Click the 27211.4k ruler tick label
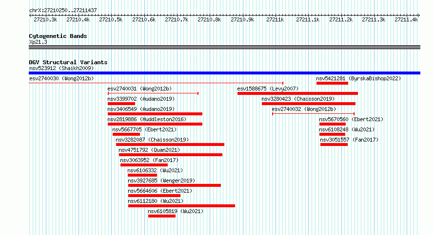The image size is (434, 235). tap(406, 19)
